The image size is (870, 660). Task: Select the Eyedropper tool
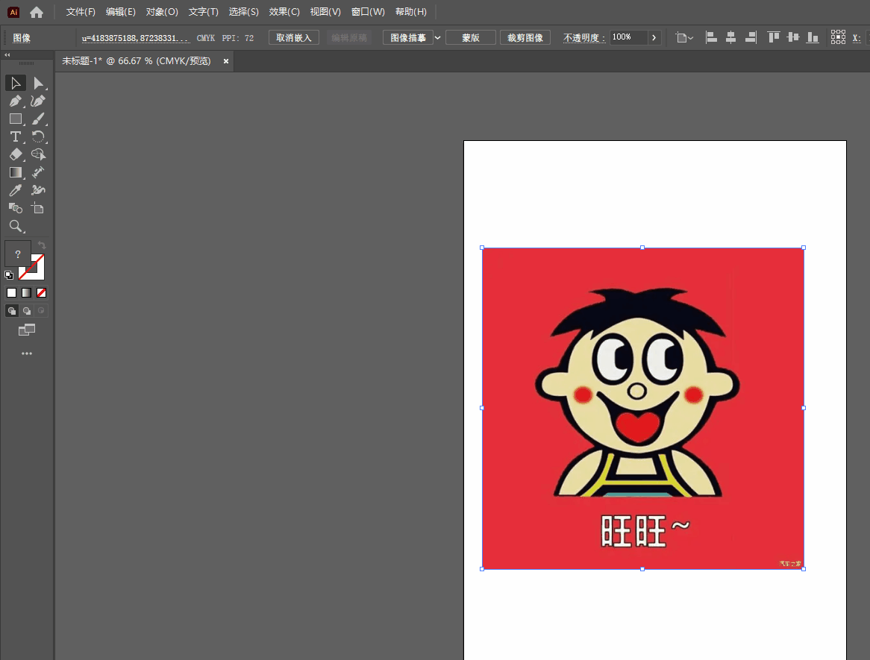16,190
